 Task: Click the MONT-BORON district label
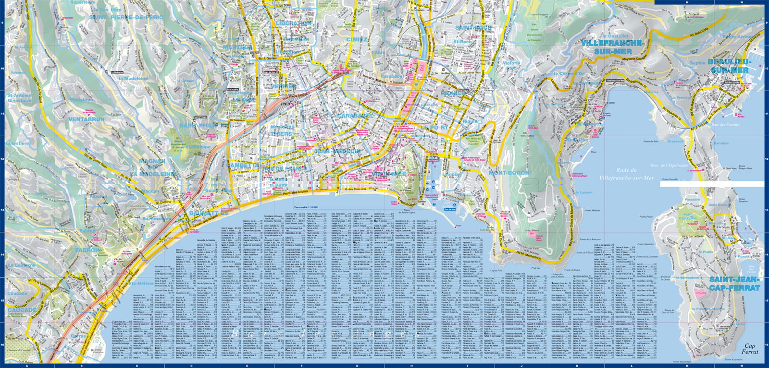(509, 172)
